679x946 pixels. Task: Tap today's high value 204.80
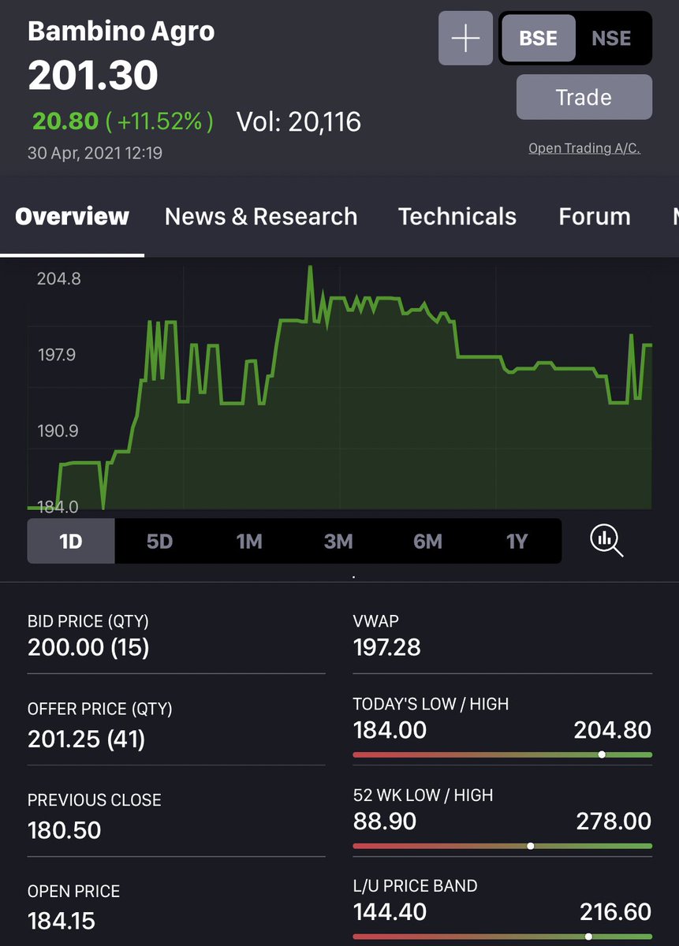613,730
